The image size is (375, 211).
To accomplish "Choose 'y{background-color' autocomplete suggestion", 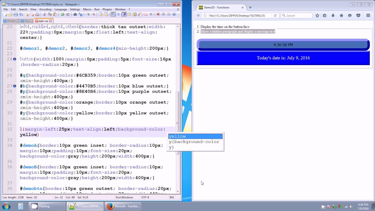I will click(x=195, y=142).
